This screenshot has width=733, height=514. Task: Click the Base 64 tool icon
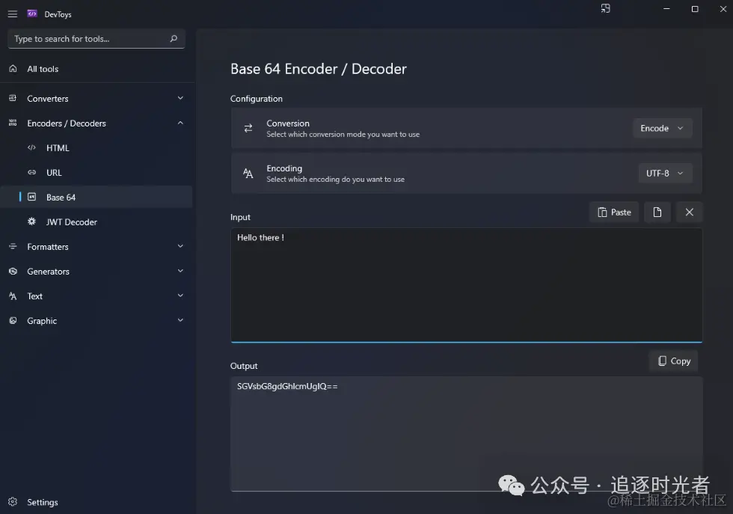coord(31,197)
